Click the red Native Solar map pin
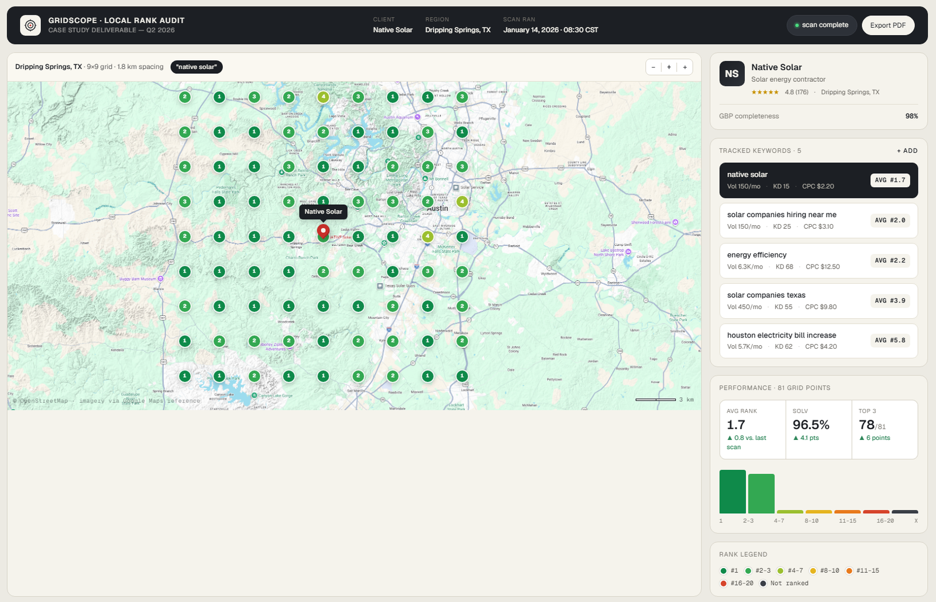The width and height of the screenshot is (936, 602). pyautogui.click(x=323, y=232)
